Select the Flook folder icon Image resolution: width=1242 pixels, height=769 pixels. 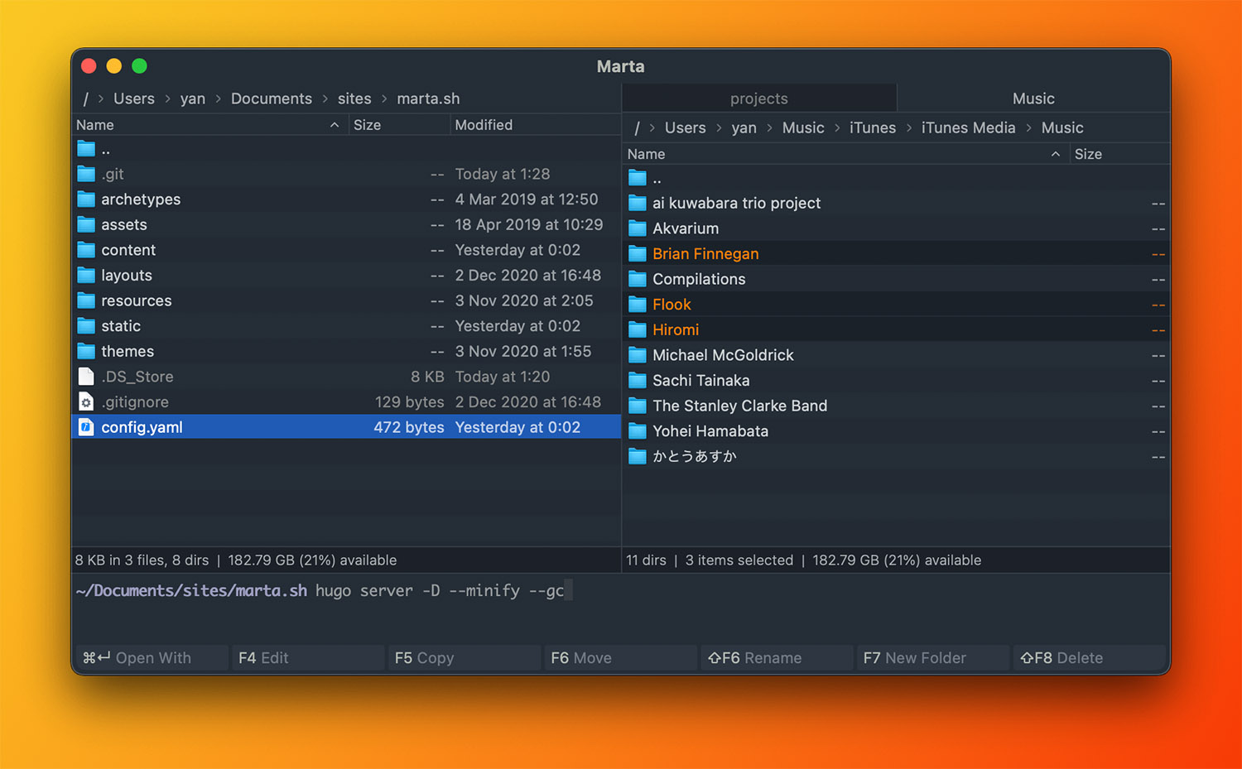[x=637, y=305]
